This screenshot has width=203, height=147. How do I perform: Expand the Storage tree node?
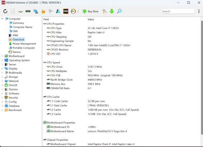coord(2,77)
